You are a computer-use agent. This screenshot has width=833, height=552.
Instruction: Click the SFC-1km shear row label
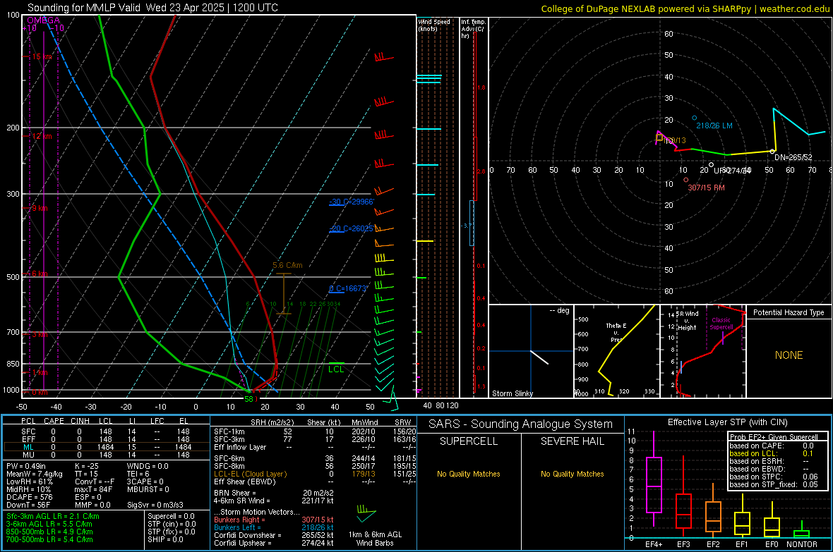coord(229,432)
